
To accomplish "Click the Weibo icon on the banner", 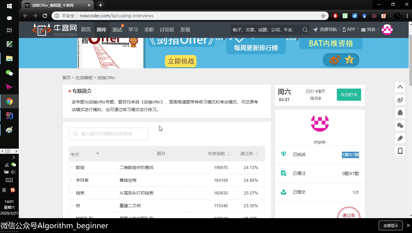I will point(335,60).
